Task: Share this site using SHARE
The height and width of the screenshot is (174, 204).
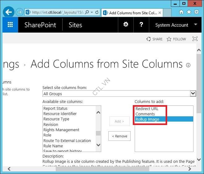Action: click(154, 39)
